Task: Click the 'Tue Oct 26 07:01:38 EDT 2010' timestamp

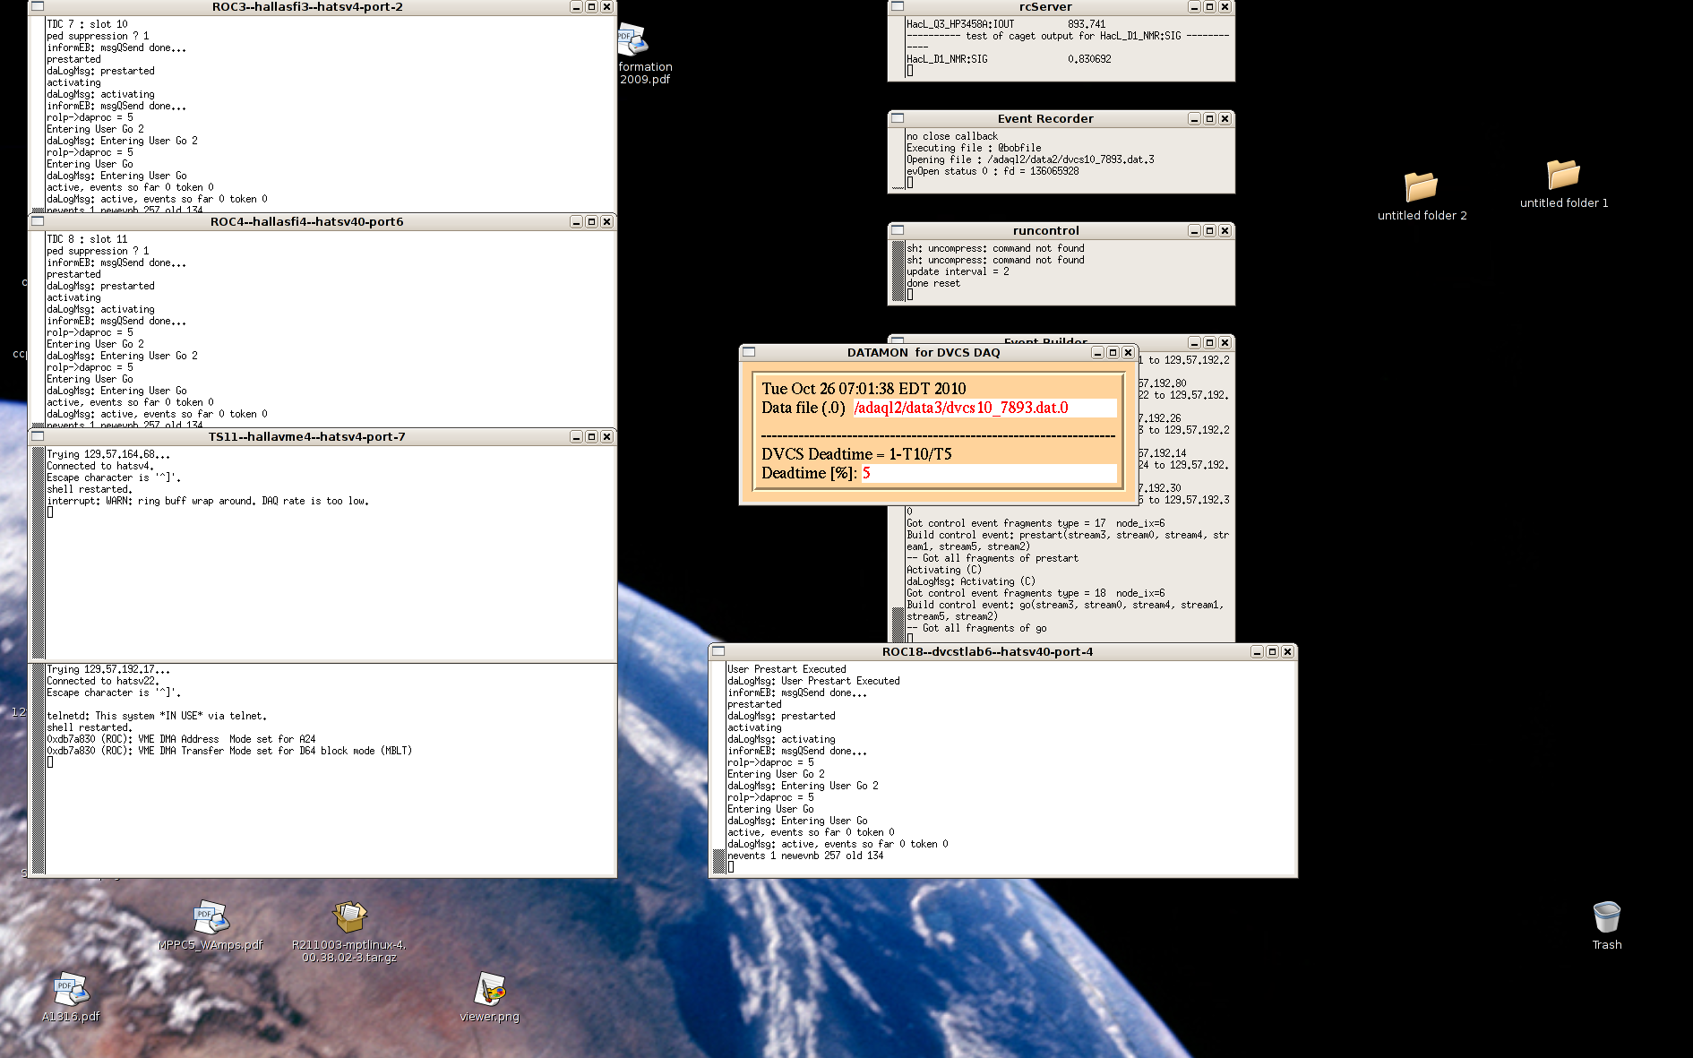Action: (x=864, y=388)
